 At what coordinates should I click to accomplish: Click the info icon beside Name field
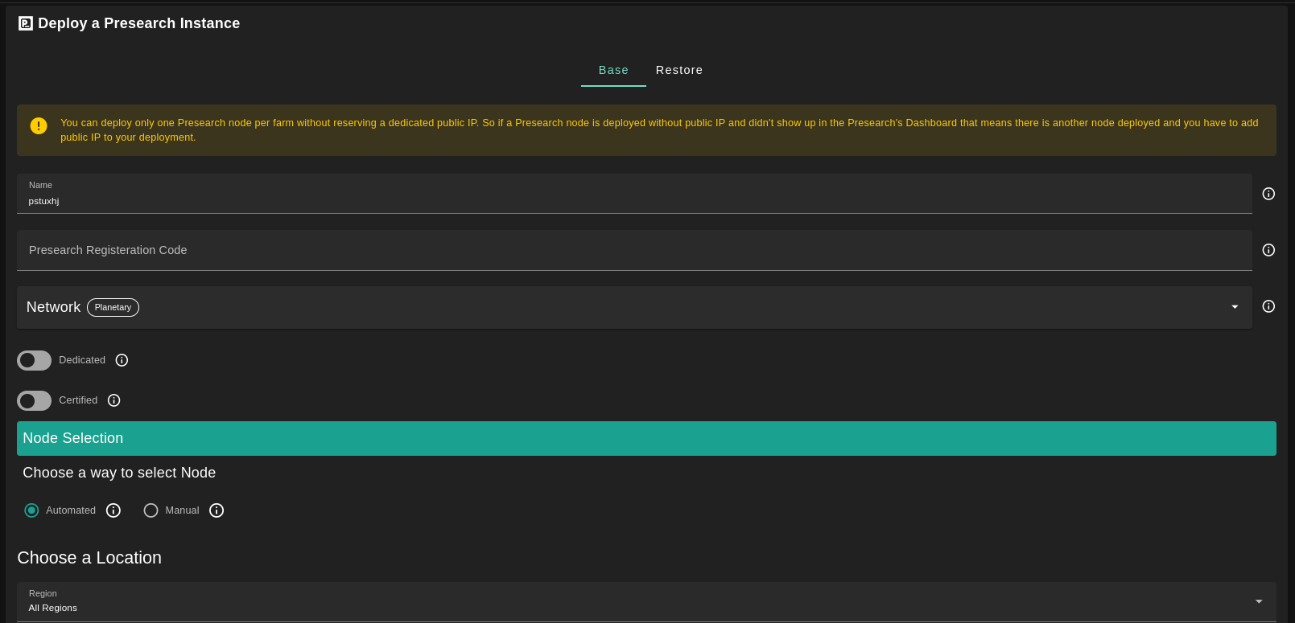tap(1268, 194)
